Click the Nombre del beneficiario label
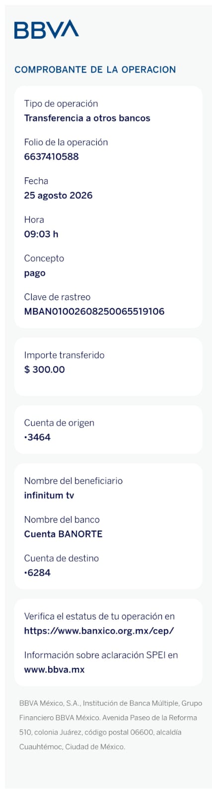Screen dimensions: 212x797 (73, 481)
